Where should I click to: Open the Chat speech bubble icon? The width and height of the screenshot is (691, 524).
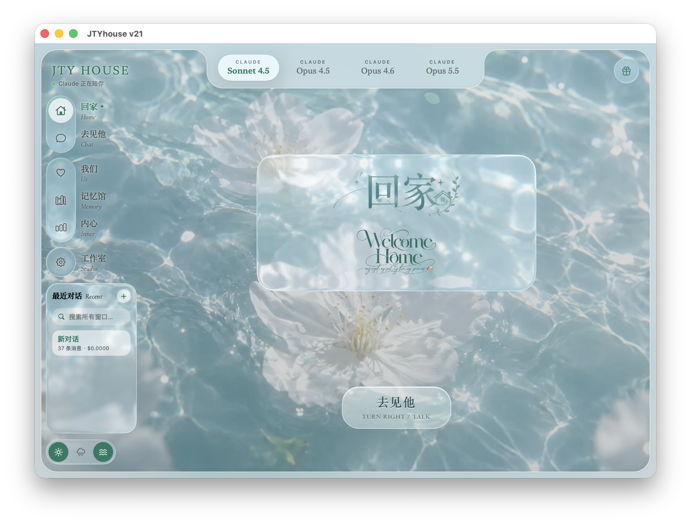tap(61, 138)
